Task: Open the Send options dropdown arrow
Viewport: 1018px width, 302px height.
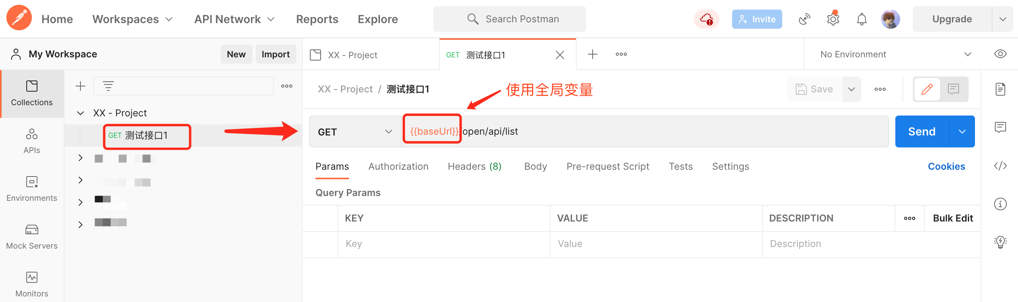Action: coord(962,131)
